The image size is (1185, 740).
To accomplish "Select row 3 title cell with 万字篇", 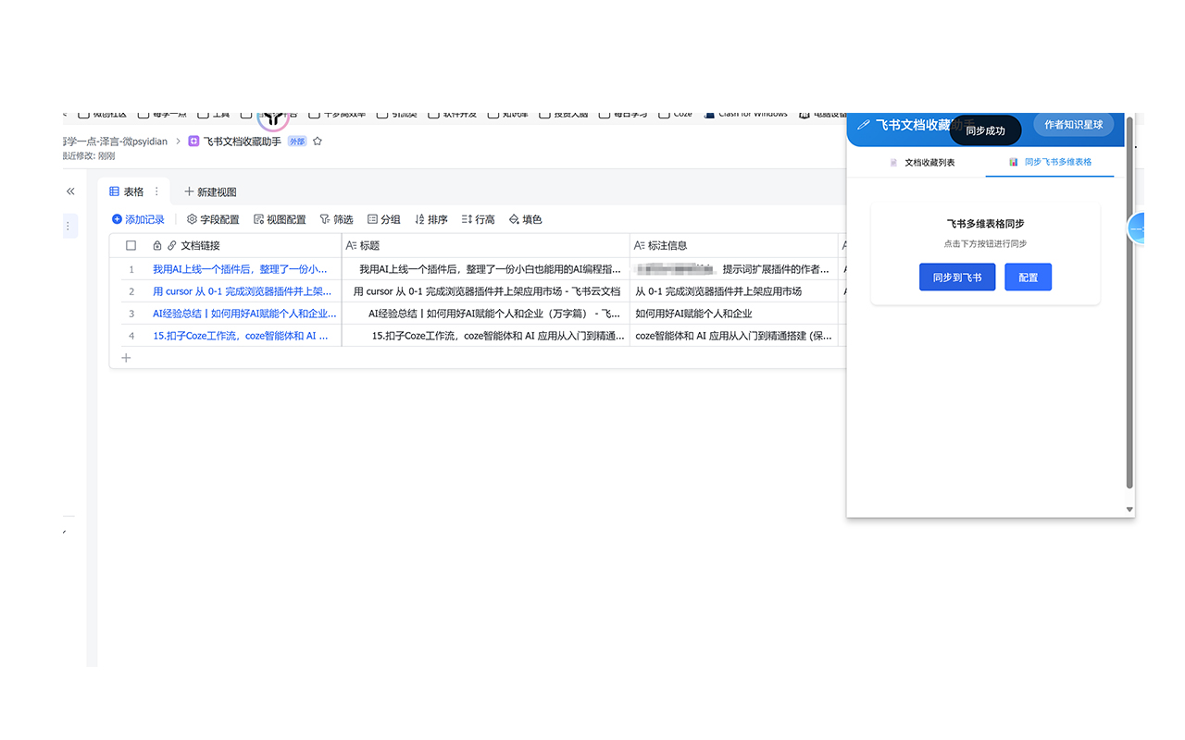I will (x=486, y=314).
